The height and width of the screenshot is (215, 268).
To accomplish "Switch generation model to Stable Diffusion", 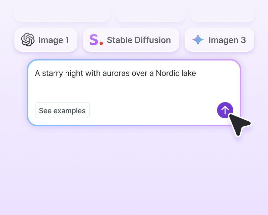I will click(x=131, y=40).
